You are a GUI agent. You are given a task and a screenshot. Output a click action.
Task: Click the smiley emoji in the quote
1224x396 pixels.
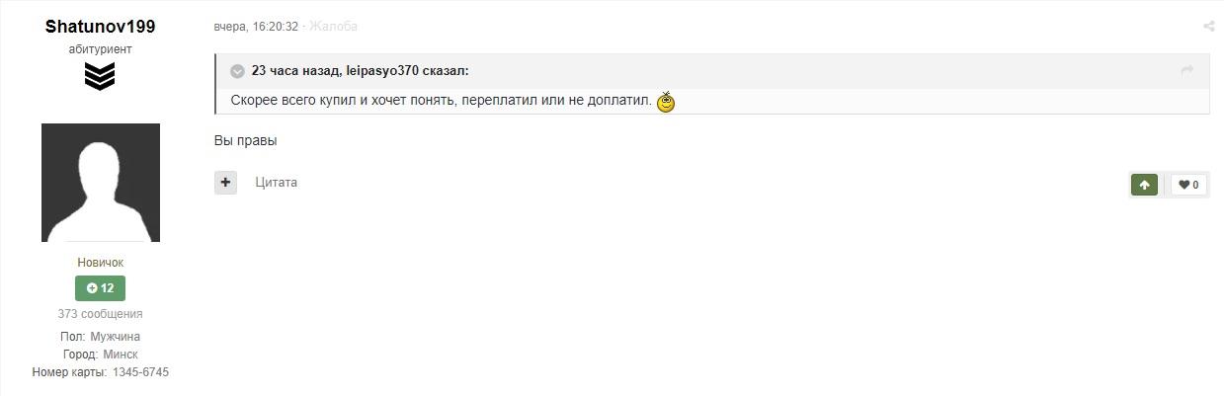[x=666, y=102]
